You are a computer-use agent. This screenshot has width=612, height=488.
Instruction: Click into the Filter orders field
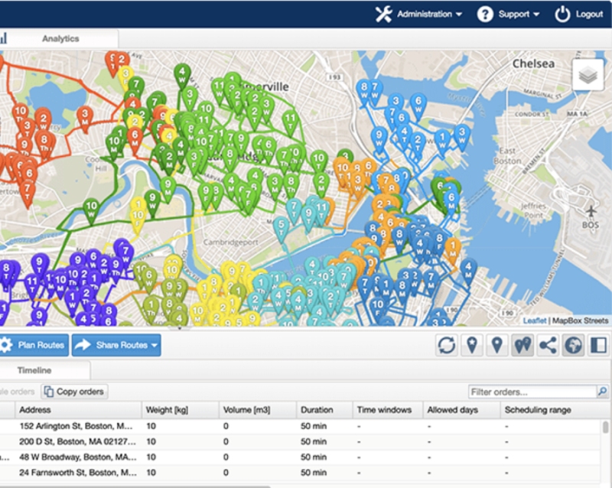click(x=532, y=392)
